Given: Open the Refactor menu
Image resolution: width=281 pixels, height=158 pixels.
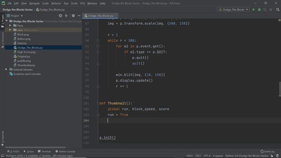Looking at the screenshot, I should point(56,4).
